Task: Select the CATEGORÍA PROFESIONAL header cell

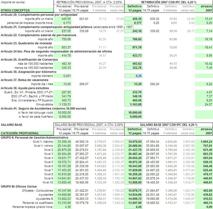Action: (27, 133)
